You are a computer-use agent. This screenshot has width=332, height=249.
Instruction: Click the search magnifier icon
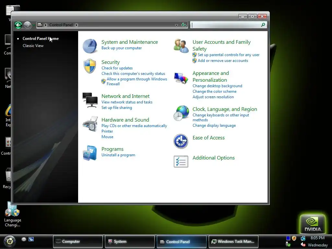click(263, 25)
